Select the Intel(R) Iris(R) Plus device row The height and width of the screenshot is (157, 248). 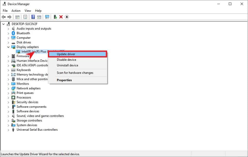click(33, 52)
